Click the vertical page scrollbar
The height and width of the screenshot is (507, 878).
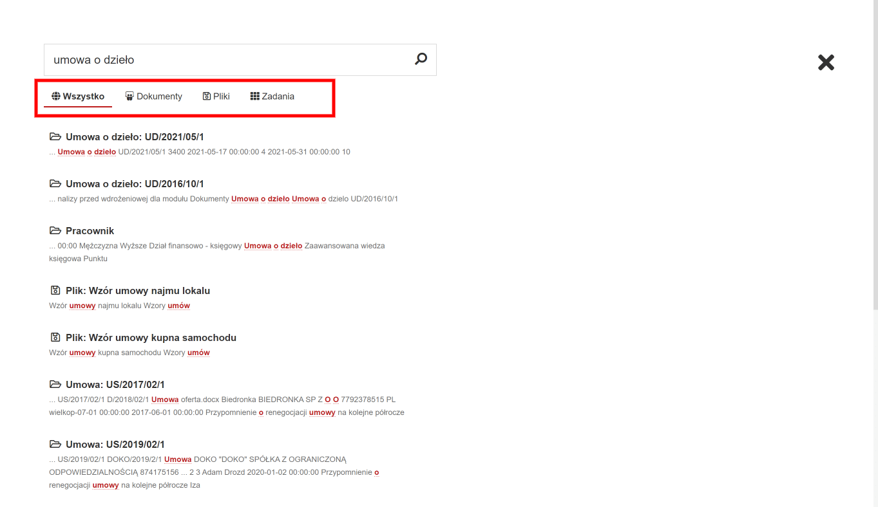873,253
